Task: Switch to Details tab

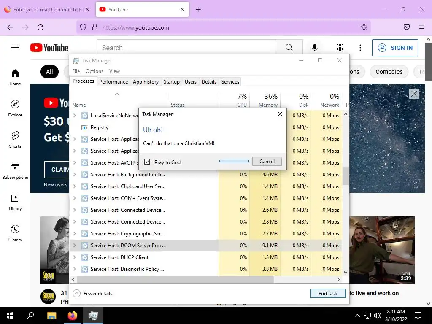Action: coord(209,82)
